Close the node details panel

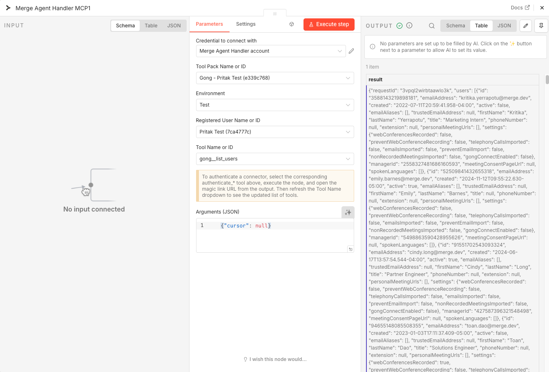pyautogui.click(x=542, y=8)
